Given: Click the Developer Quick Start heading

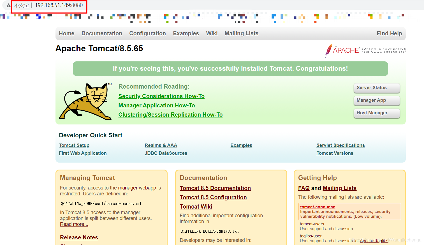Looking at the screenshot, I should click(x=91, y=135).
